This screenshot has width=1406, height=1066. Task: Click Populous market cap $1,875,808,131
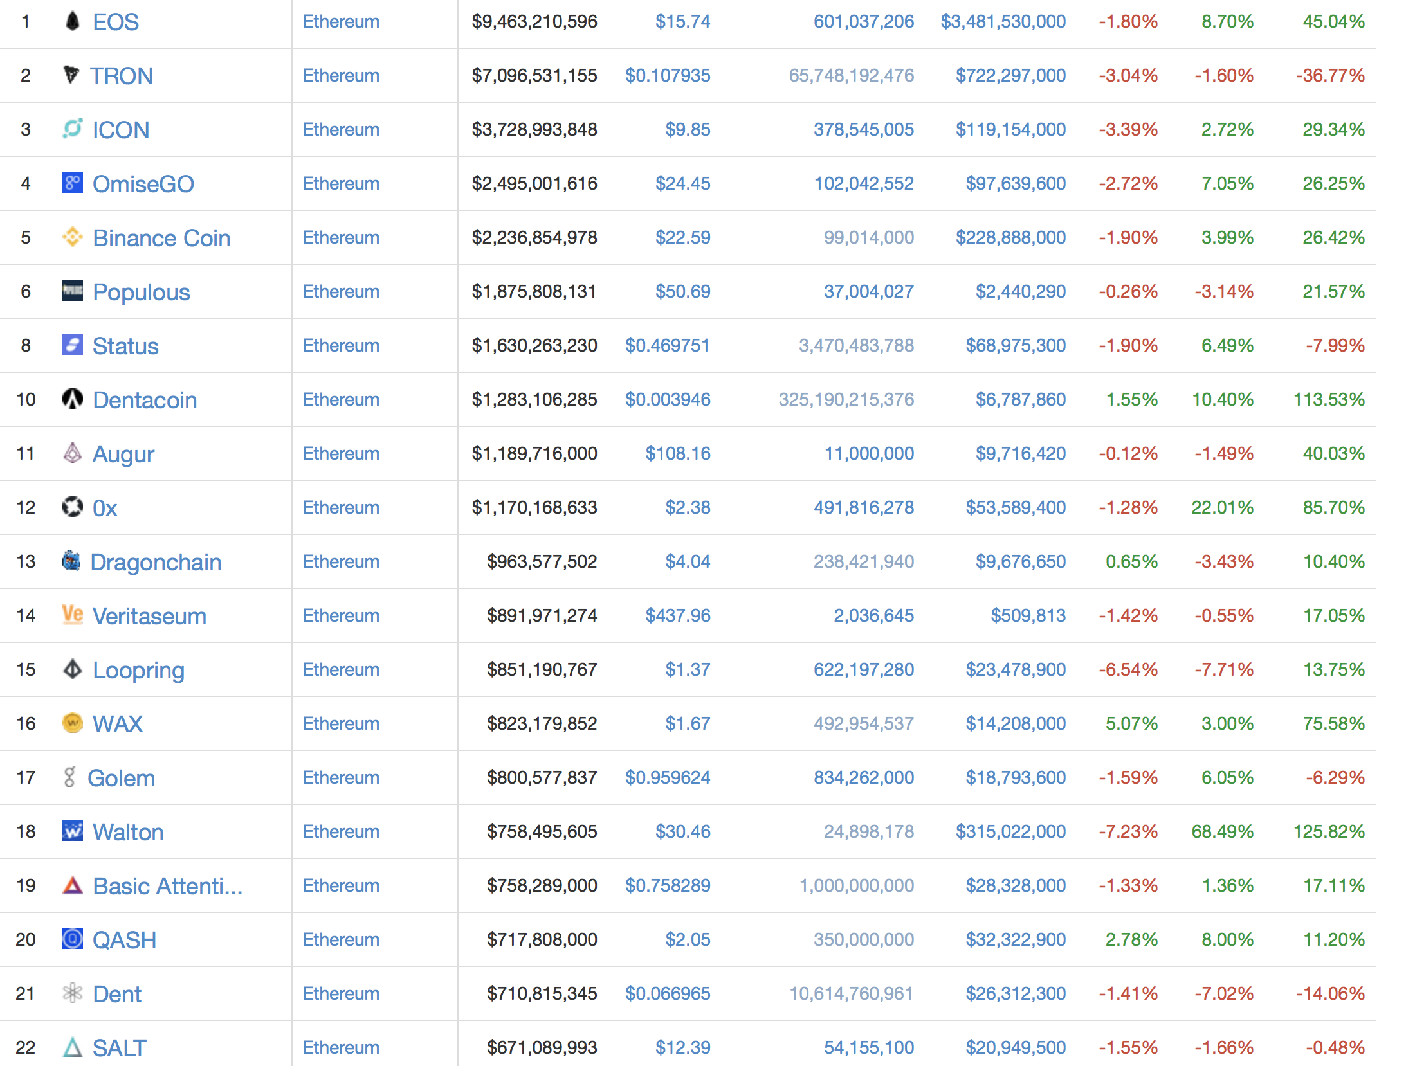click(534, 291)
